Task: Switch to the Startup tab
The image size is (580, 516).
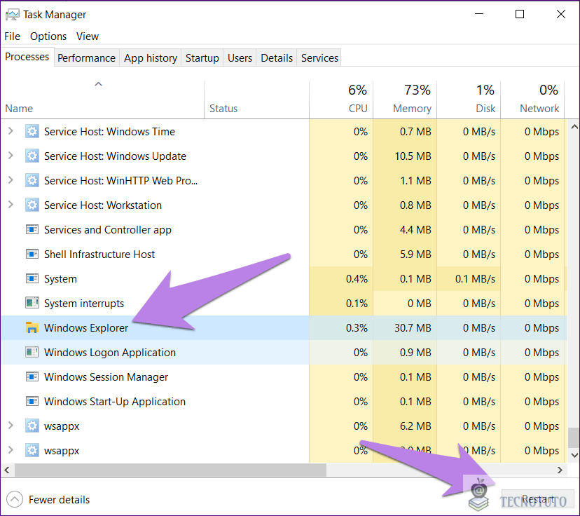Action: 202,58
